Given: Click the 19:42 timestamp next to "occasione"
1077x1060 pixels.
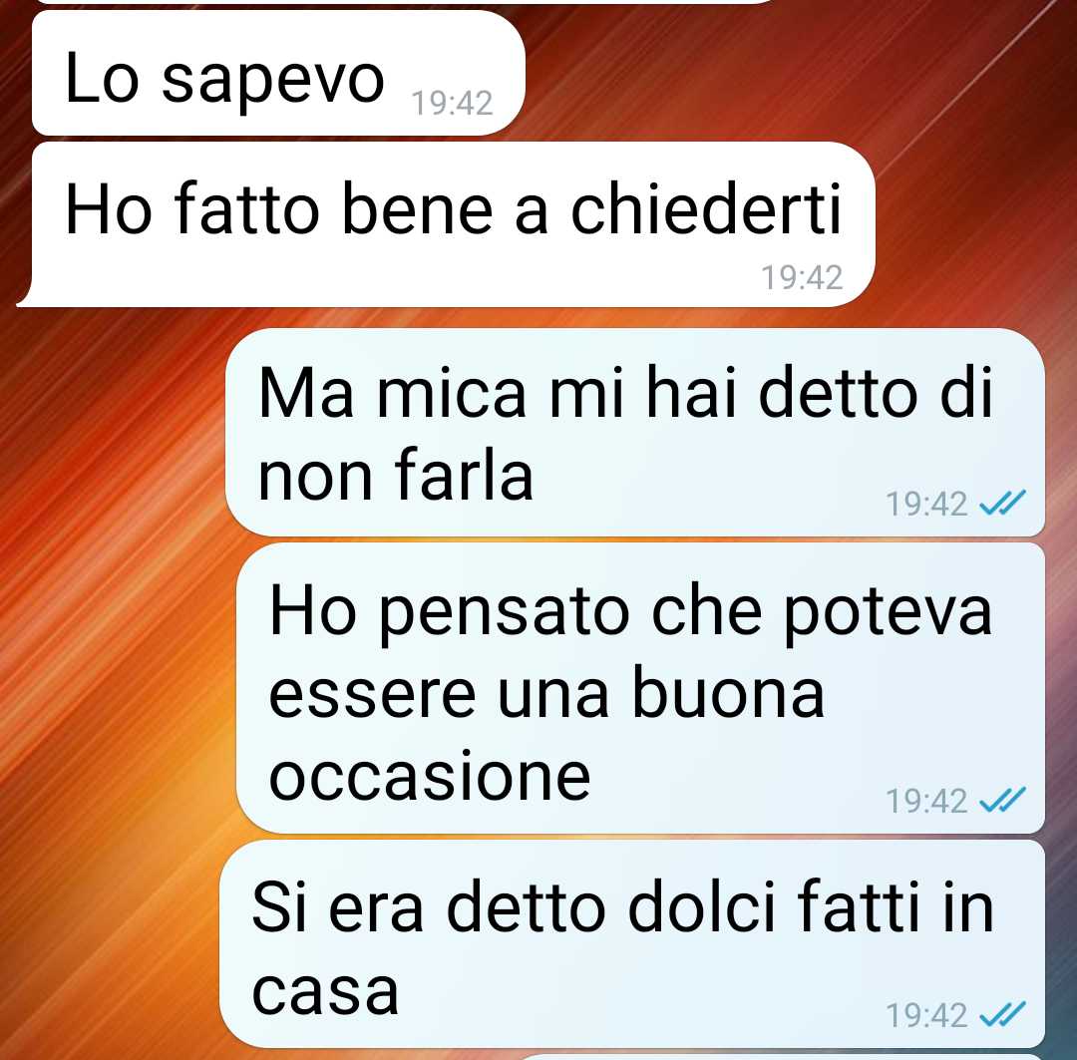Looking at the screenshot, I should click(926, 801).
